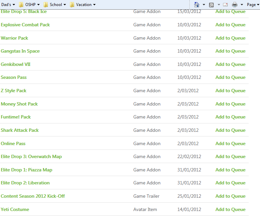
Task: Add Online Pass to queue
Action: click(230, 143)
